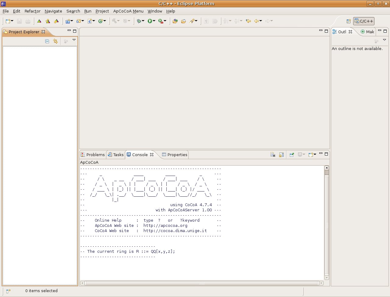Toggle Link with Editor in Project Explorer
This screenshot has height=297, width=390.
click(x=55, y=41)
